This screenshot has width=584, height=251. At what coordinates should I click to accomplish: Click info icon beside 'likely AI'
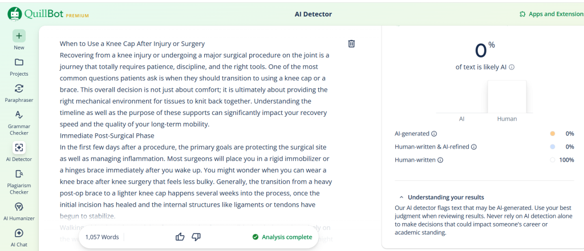512,67
